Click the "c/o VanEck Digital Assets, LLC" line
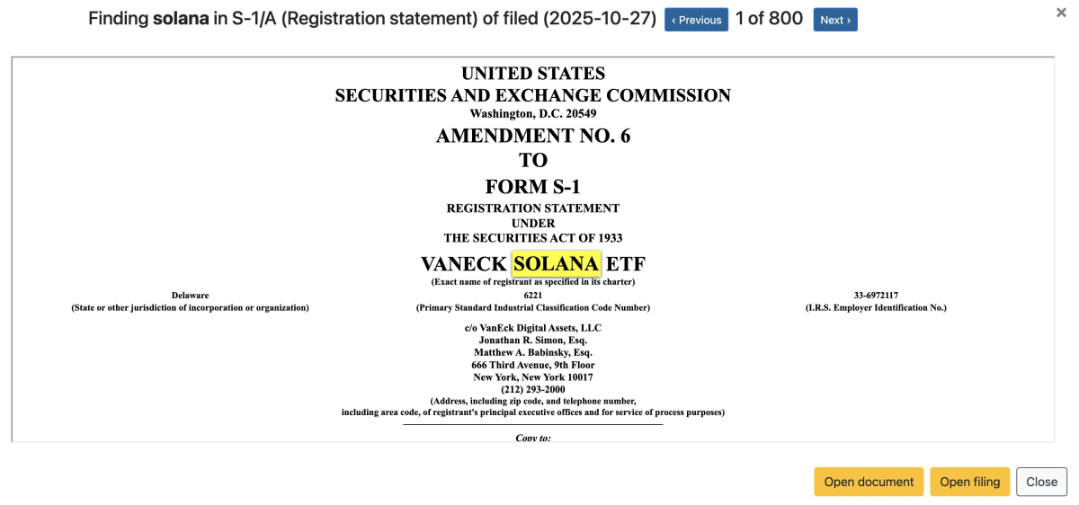This screenshot has width=1079, height=505. pos(533,328)
